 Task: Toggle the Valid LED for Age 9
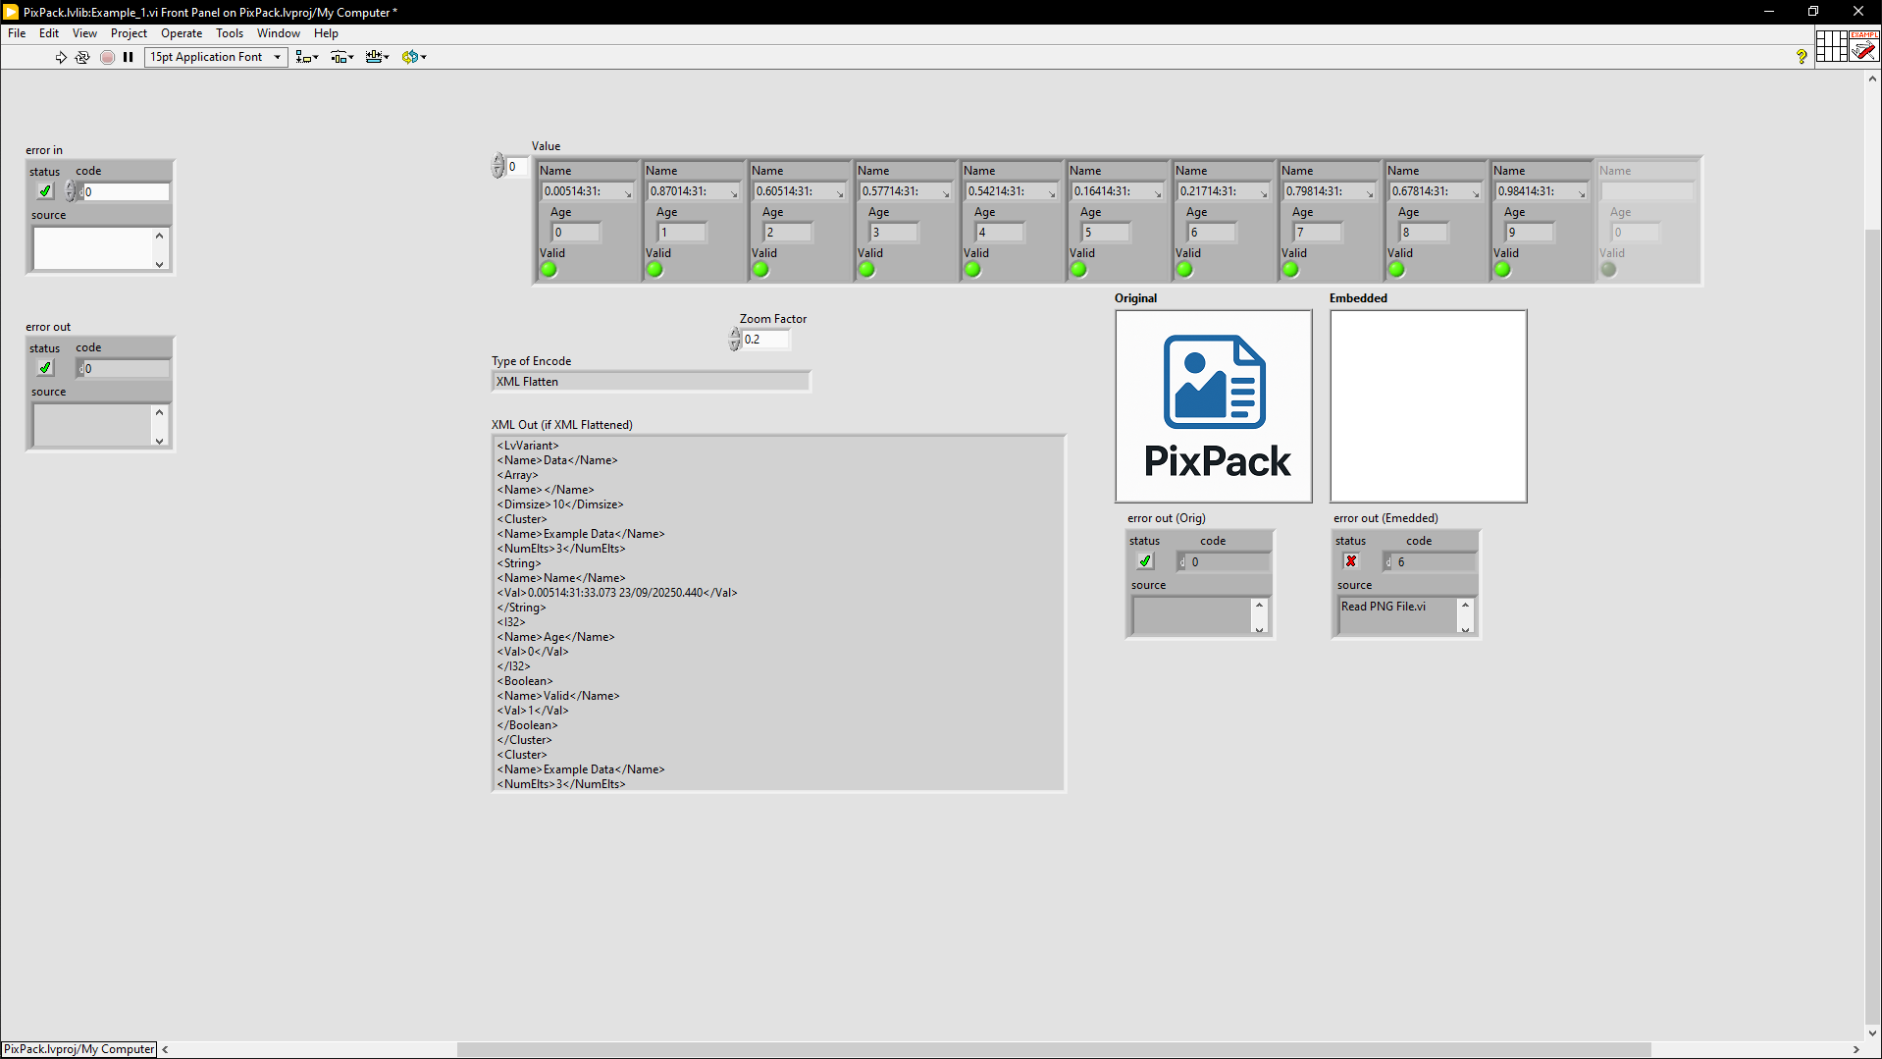[x=1503, y=270]
